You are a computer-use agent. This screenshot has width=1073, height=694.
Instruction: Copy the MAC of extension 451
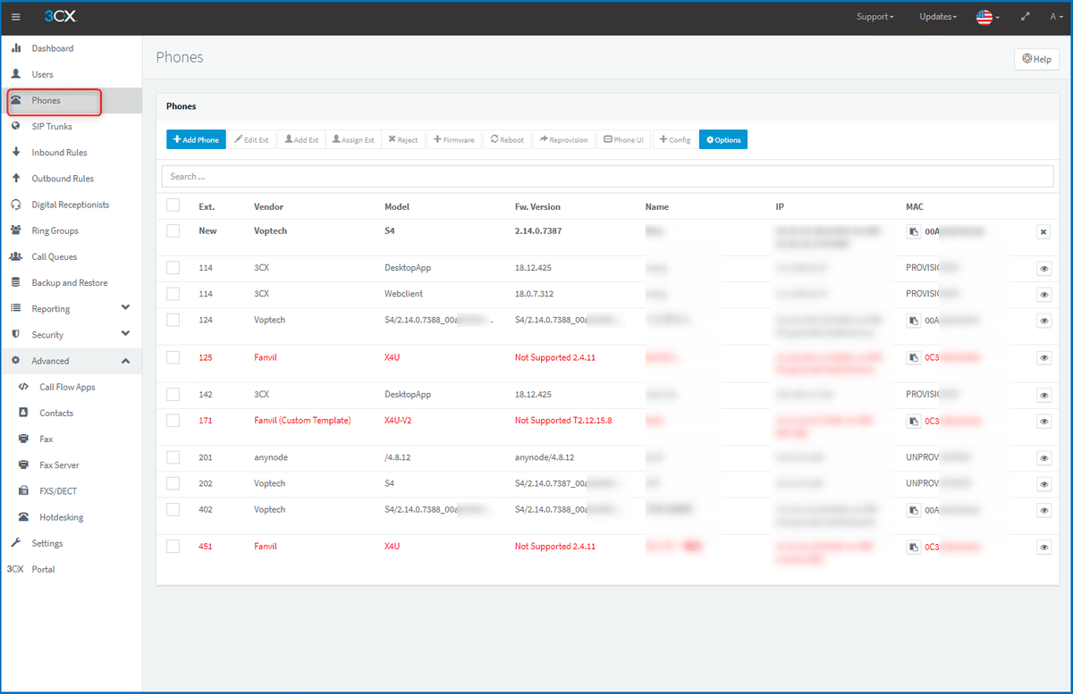point(913,547)
